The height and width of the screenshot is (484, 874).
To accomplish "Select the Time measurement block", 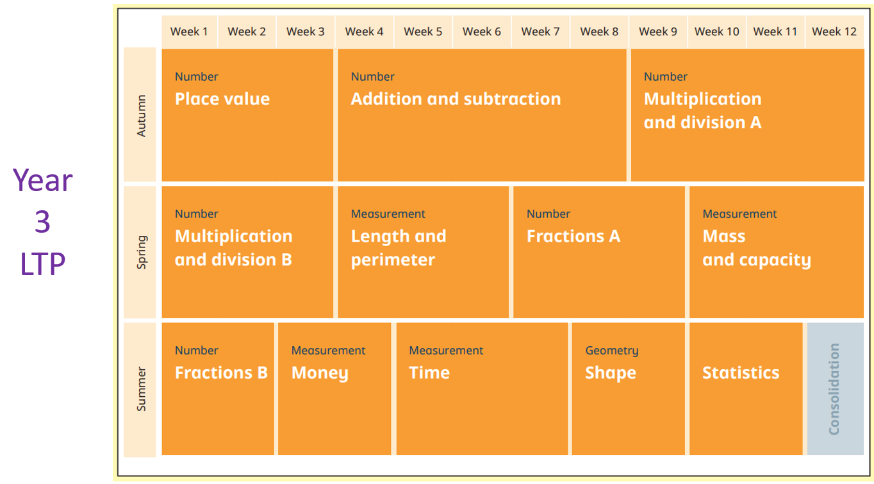I will click(482, 388).
